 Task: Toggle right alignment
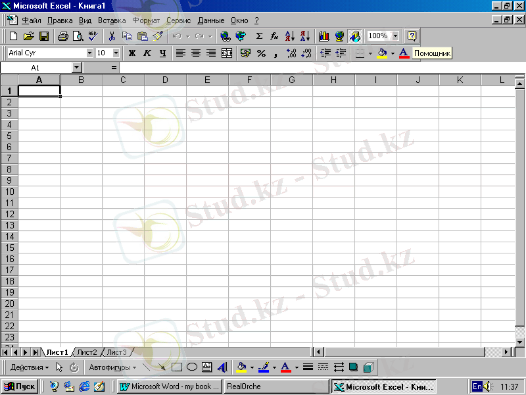coord(211,53)
